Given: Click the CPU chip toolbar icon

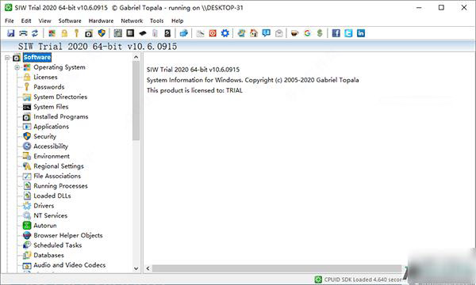Looking at the screenshot, I should [130, 33].
